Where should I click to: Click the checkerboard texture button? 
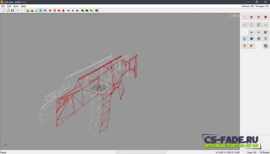click(x=266, y=46)
